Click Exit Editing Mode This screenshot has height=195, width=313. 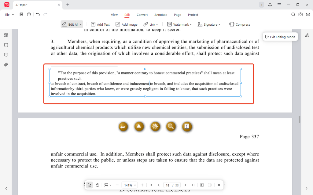[280, 37]
